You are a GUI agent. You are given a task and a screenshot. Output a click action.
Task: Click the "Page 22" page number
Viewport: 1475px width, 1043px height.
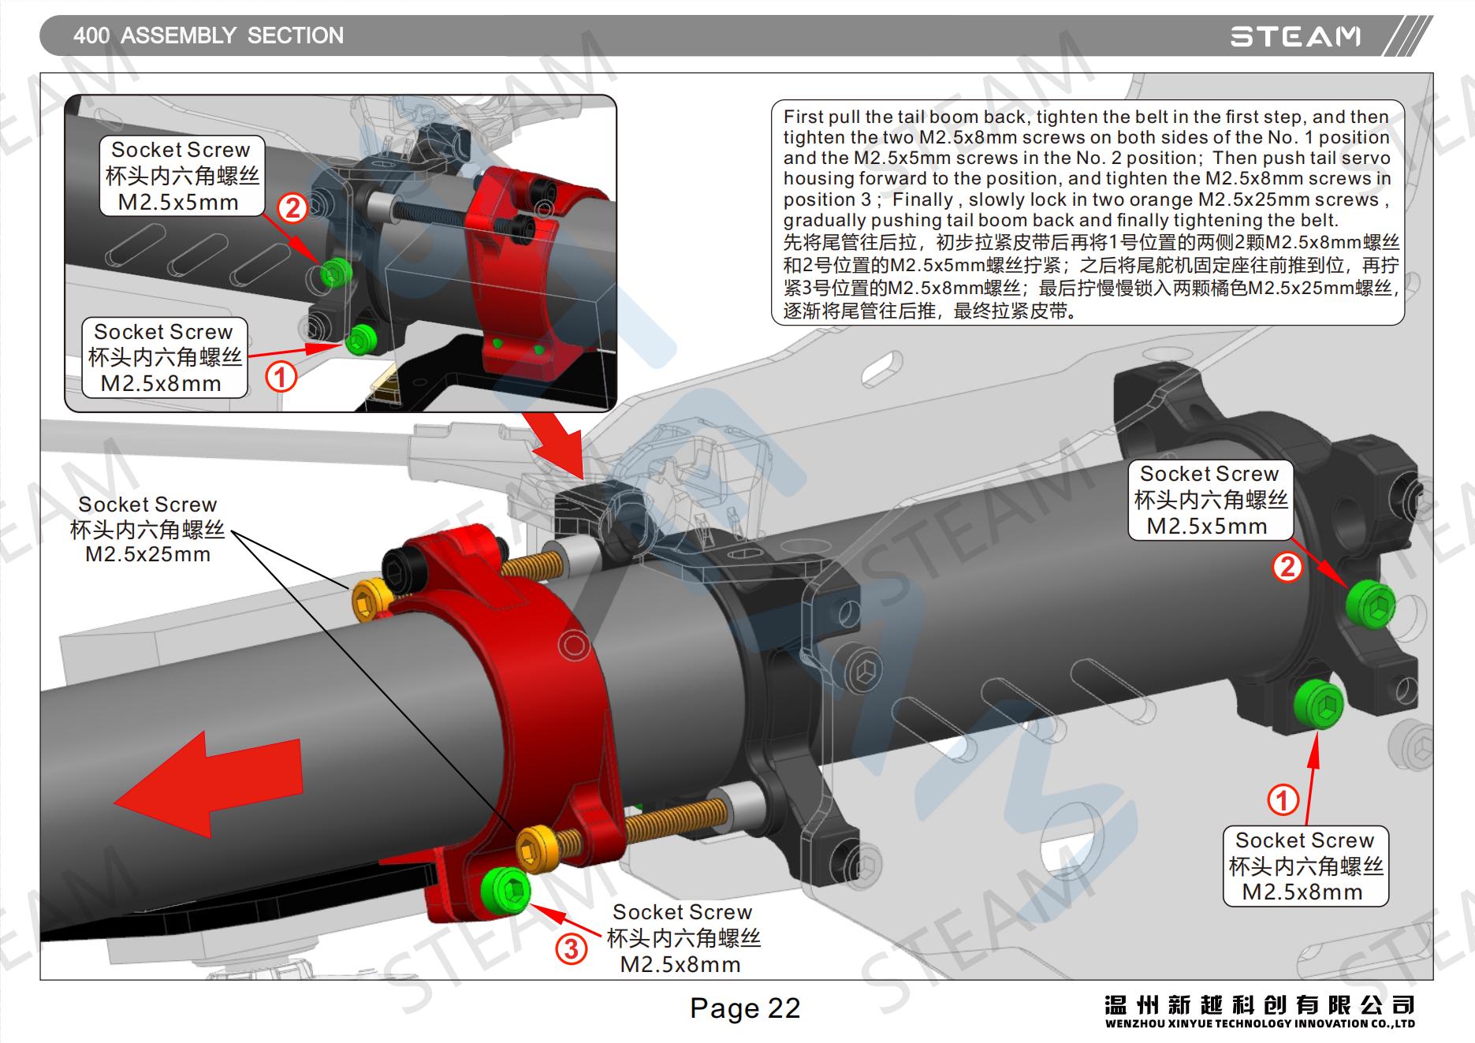pyautogui.click(x=745, y=1008)
